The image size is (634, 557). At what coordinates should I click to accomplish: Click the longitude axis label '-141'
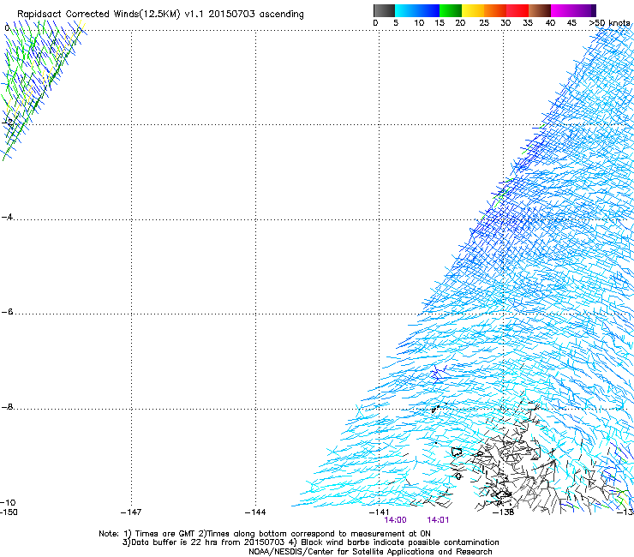pos(380,512)
